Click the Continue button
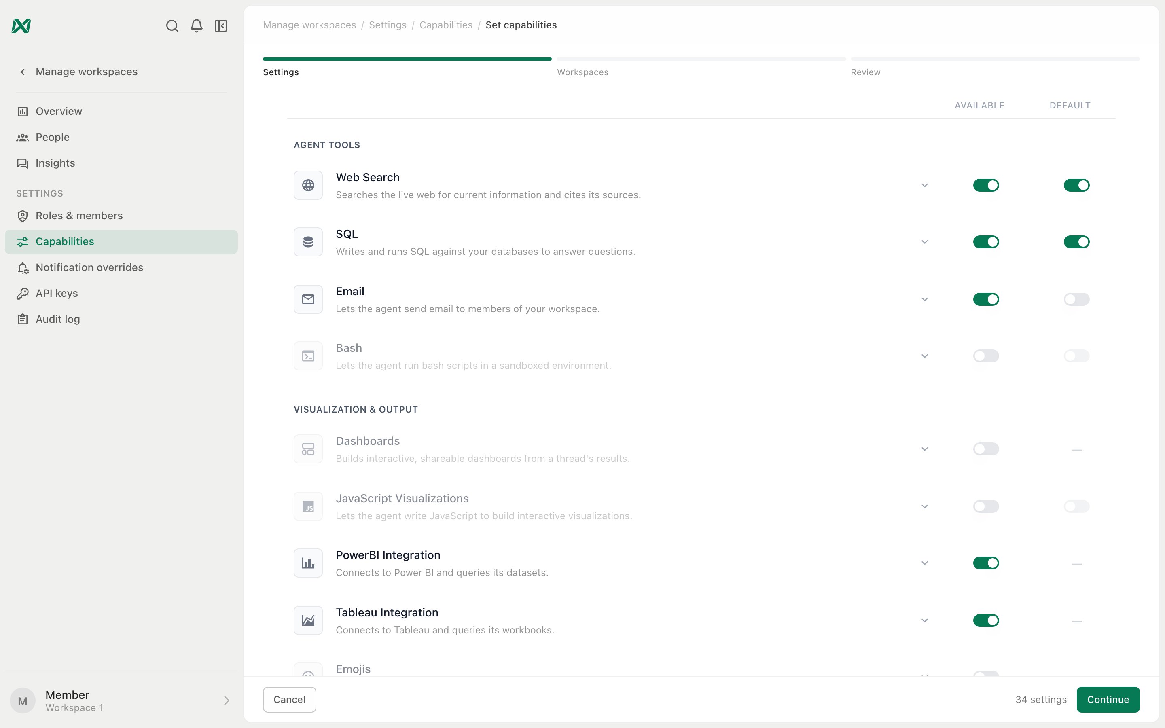The width and height of the screenshot is (1165, 728). click(1108, 700)
